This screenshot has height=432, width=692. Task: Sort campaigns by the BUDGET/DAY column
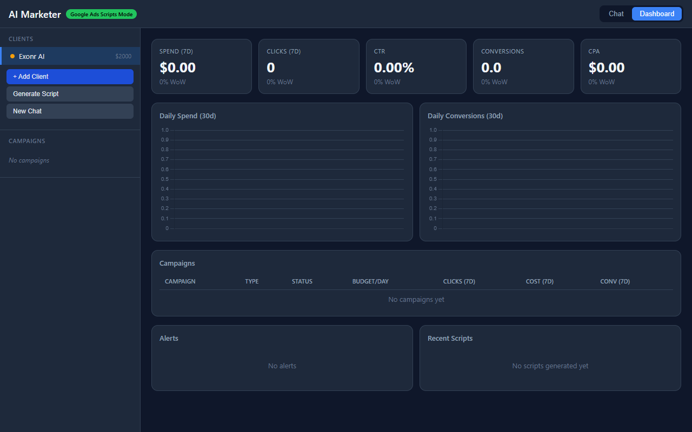(x=370, y=281)
